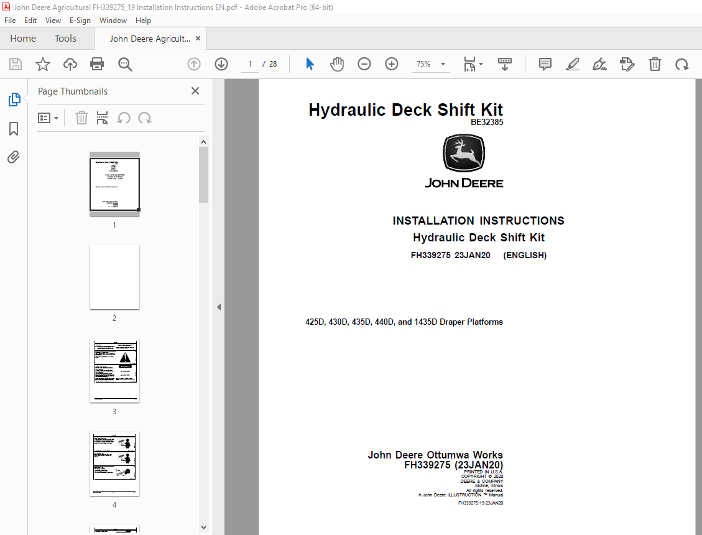This screenshot has width=702, height=535.
Task: Delete selected thumbnail page trash icon
Action: pos(81,118)
